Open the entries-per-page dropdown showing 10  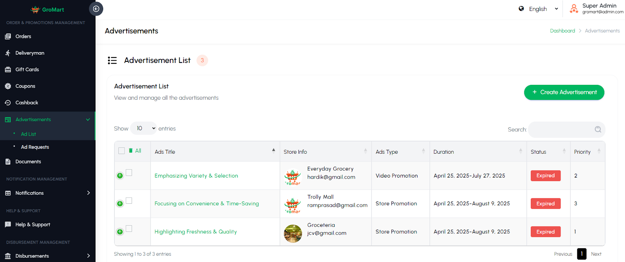pyautogui.click(x=143, y=128)
